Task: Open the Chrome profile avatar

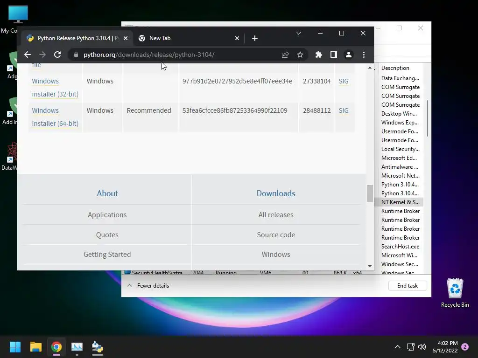Action: 348,55
